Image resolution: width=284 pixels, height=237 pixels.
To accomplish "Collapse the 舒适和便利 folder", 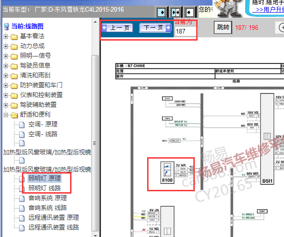I will [6, 115].
